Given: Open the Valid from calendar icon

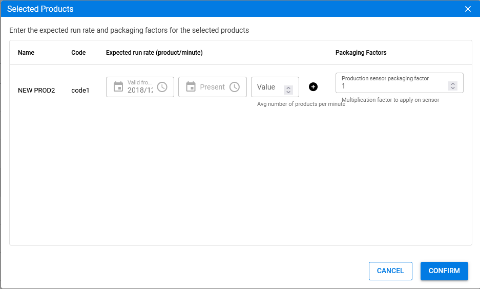Looking at the screenshot, I should [x=118, y=87].
